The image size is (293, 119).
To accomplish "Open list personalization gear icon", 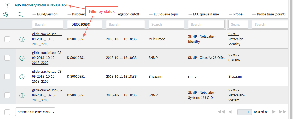I will (6, 14).
